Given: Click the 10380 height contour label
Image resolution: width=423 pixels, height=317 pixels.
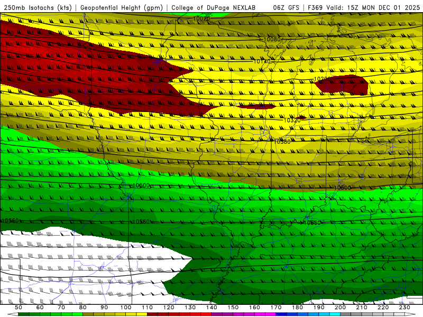Looking at the screenshot, I should [x=282, y=142].
